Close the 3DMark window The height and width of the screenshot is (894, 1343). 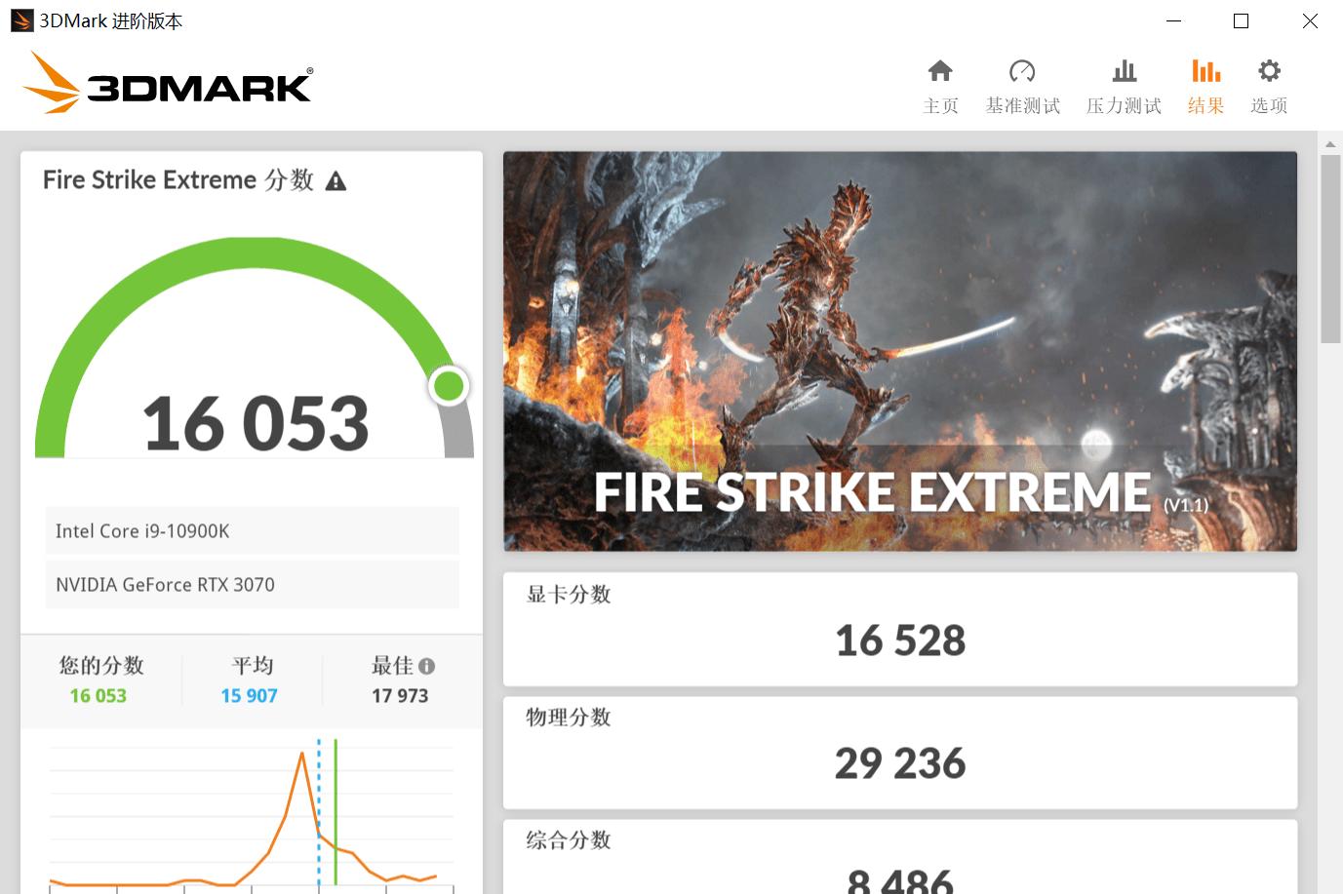click(1310, 20)
